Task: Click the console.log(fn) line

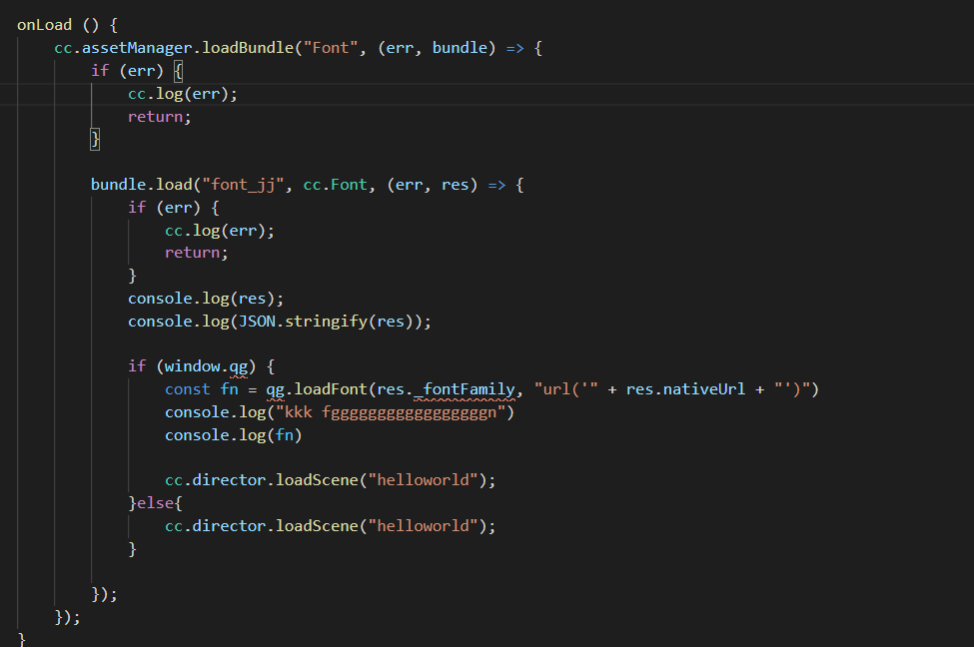Action: point(234,435)
